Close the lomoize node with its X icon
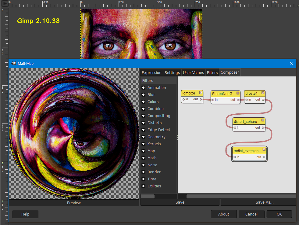The width and height of the screenshot is (299, 225). [x=201, y=93]
